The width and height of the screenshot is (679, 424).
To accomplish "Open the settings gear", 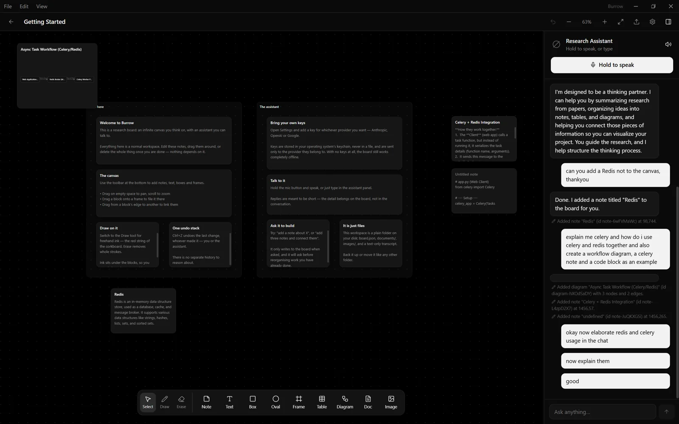I will tap(652, 22).
